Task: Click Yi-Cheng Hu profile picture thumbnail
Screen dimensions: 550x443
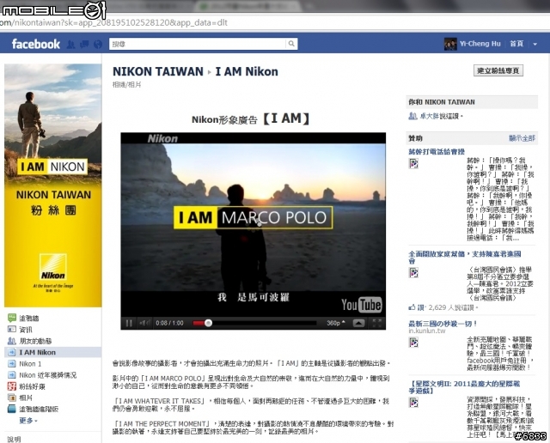Action: [450, 44]
